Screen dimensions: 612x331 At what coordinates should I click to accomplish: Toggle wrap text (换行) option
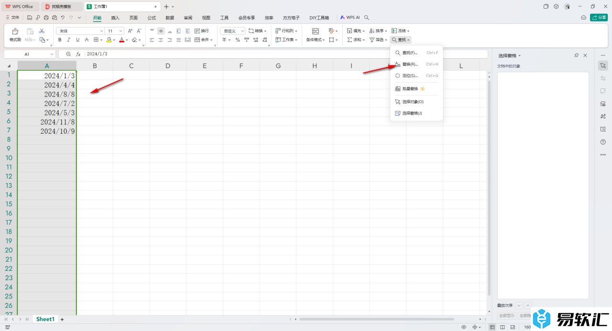tap(201, 31)
